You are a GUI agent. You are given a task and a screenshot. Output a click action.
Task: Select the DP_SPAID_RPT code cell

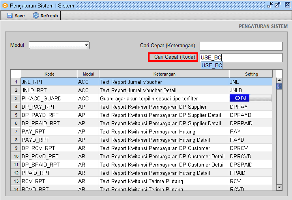(x=49, y=165)
